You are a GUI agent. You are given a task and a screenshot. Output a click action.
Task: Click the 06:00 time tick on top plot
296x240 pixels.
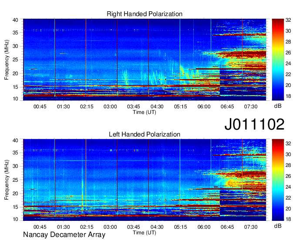click(204, 107)
